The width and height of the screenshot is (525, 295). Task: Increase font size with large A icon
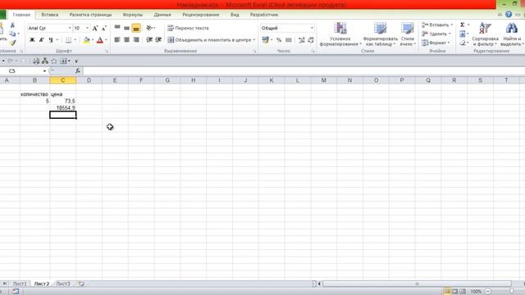point(95,28)
